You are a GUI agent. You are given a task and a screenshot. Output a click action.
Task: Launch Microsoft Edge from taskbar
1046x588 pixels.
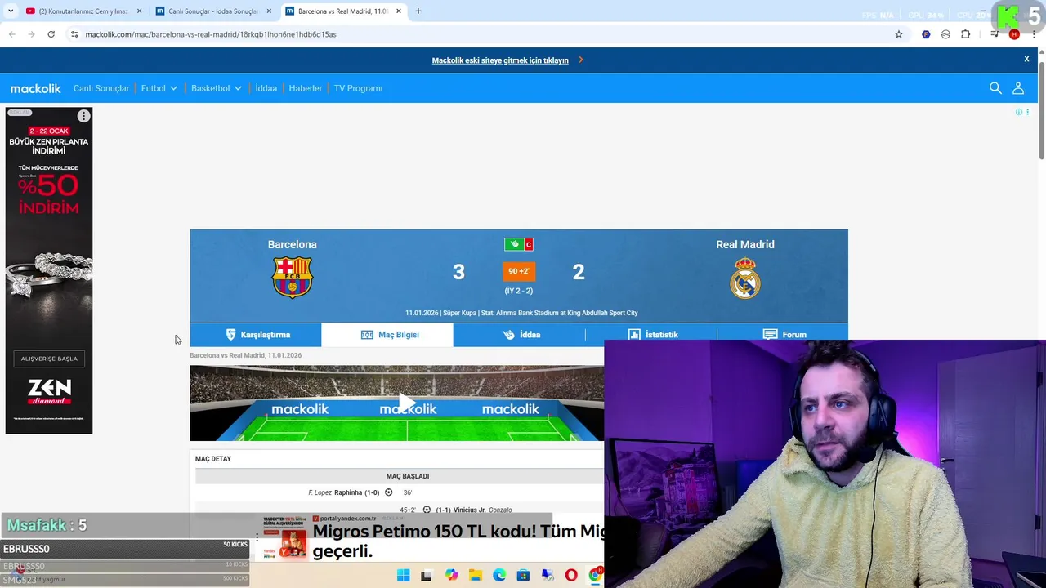(x=499, y=576)
